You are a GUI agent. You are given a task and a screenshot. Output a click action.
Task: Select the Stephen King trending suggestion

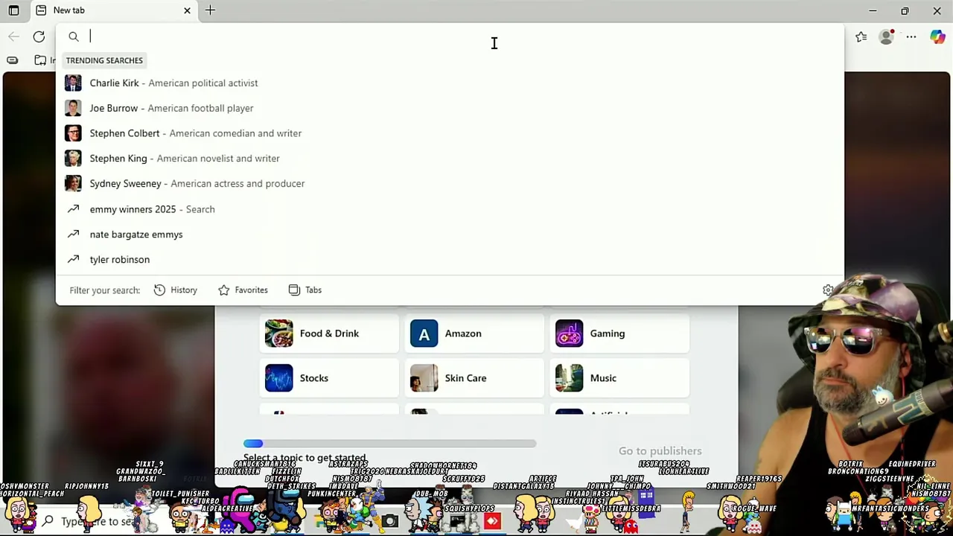click(450, 159)
